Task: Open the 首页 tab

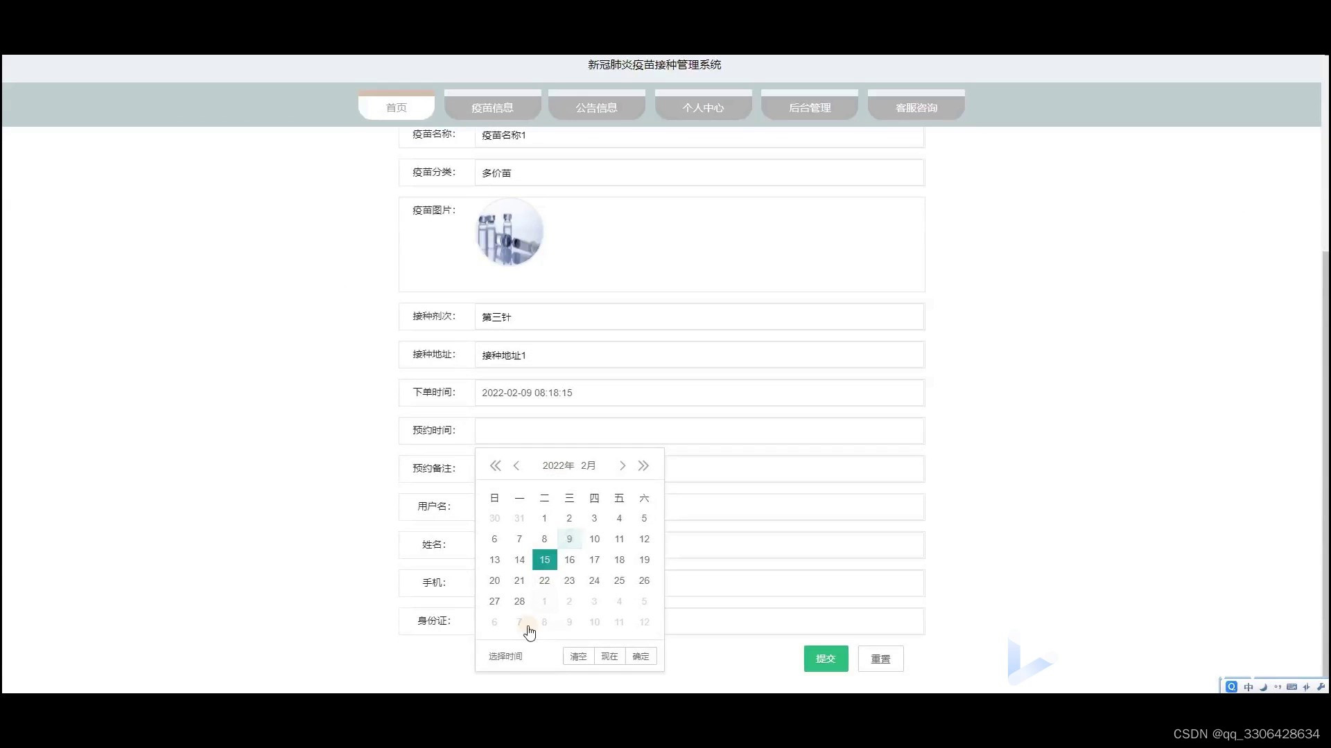Action: click(397, 105)
